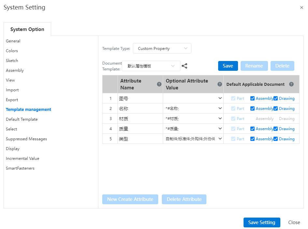Select attribute name cell 类型

pyautogui.click(x=140, y=139)
